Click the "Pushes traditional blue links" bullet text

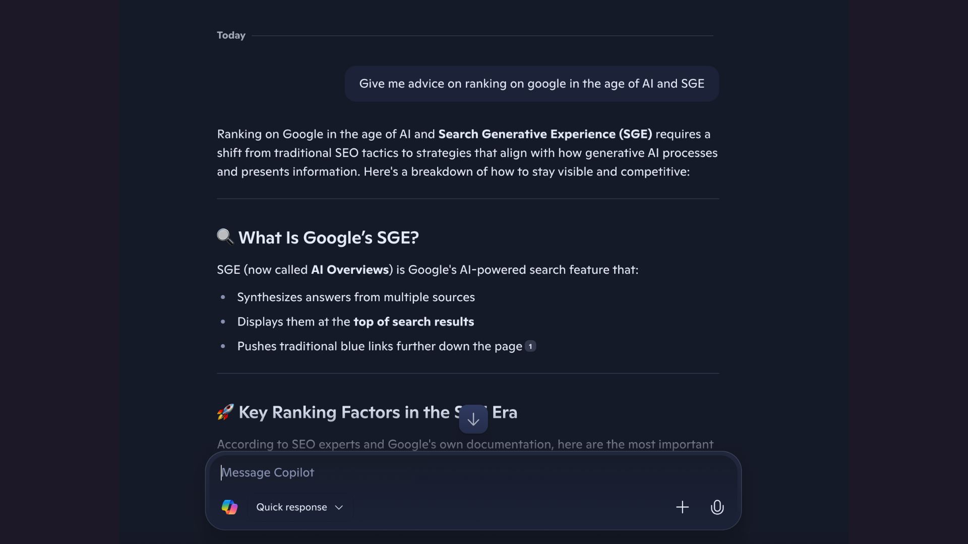click(379, 347)
